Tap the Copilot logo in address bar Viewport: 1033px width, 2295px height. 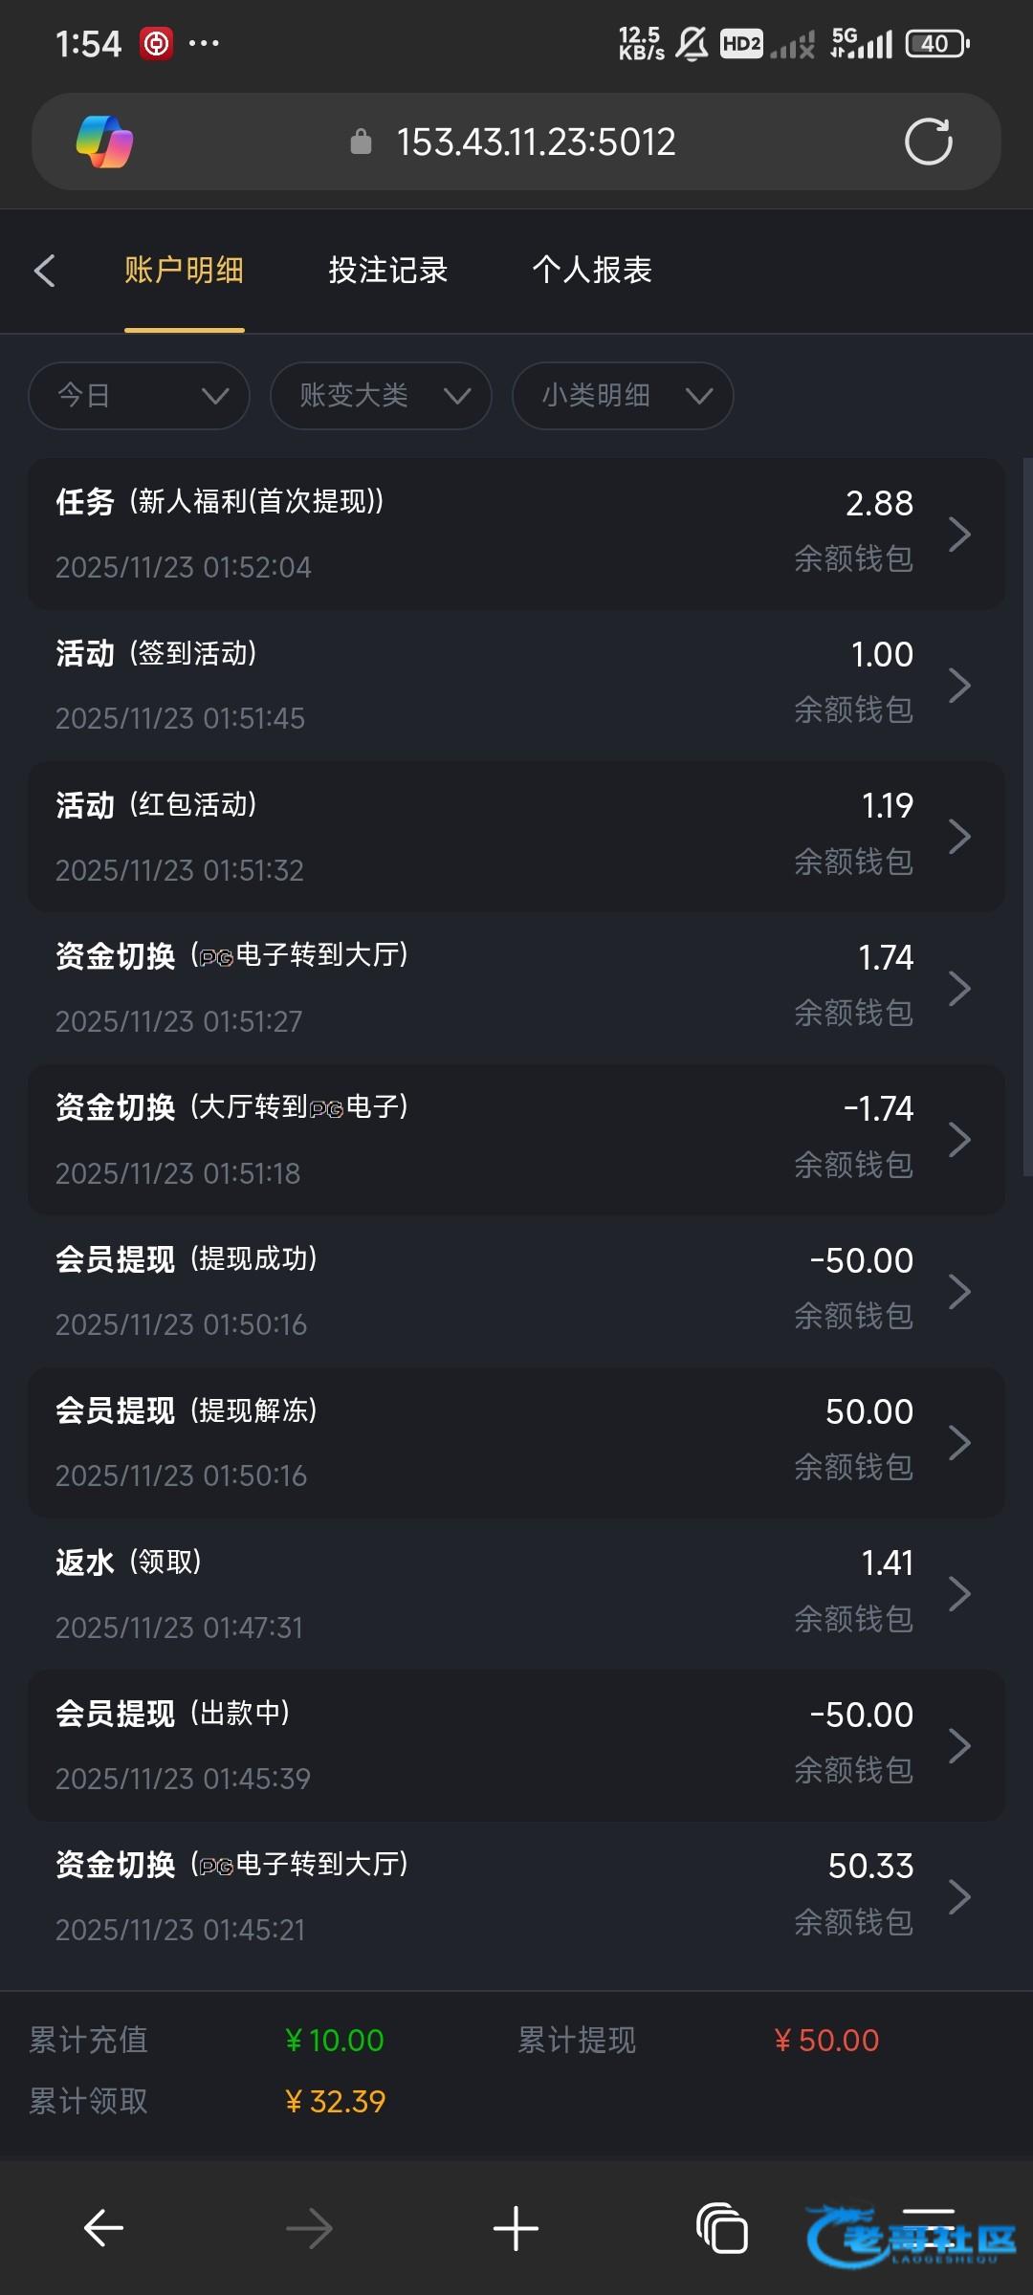(x=104, y=142)
